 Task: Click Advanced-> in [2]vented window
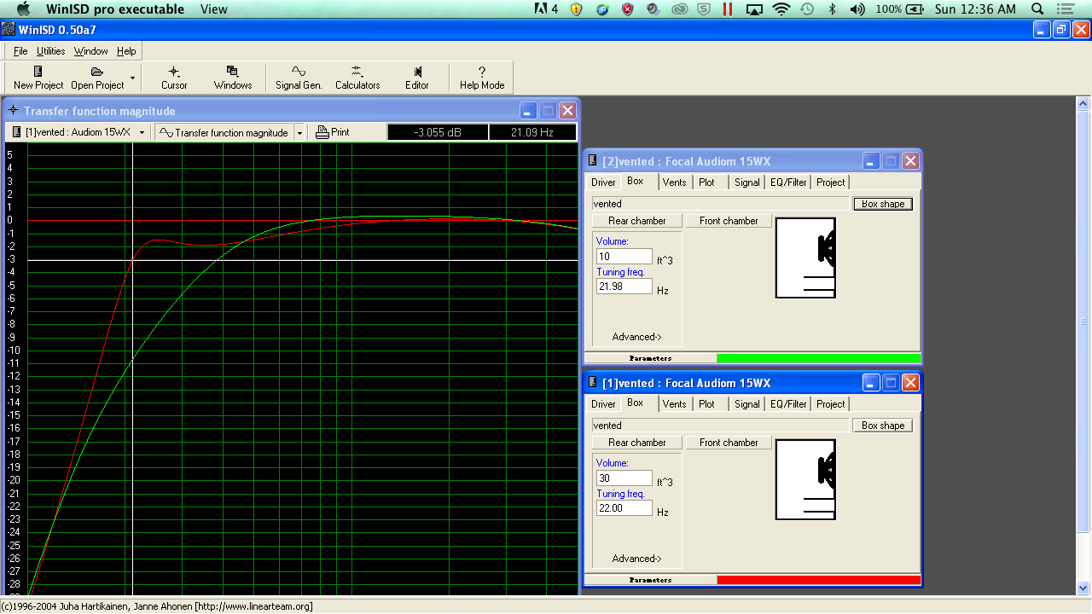click(636, 337)
